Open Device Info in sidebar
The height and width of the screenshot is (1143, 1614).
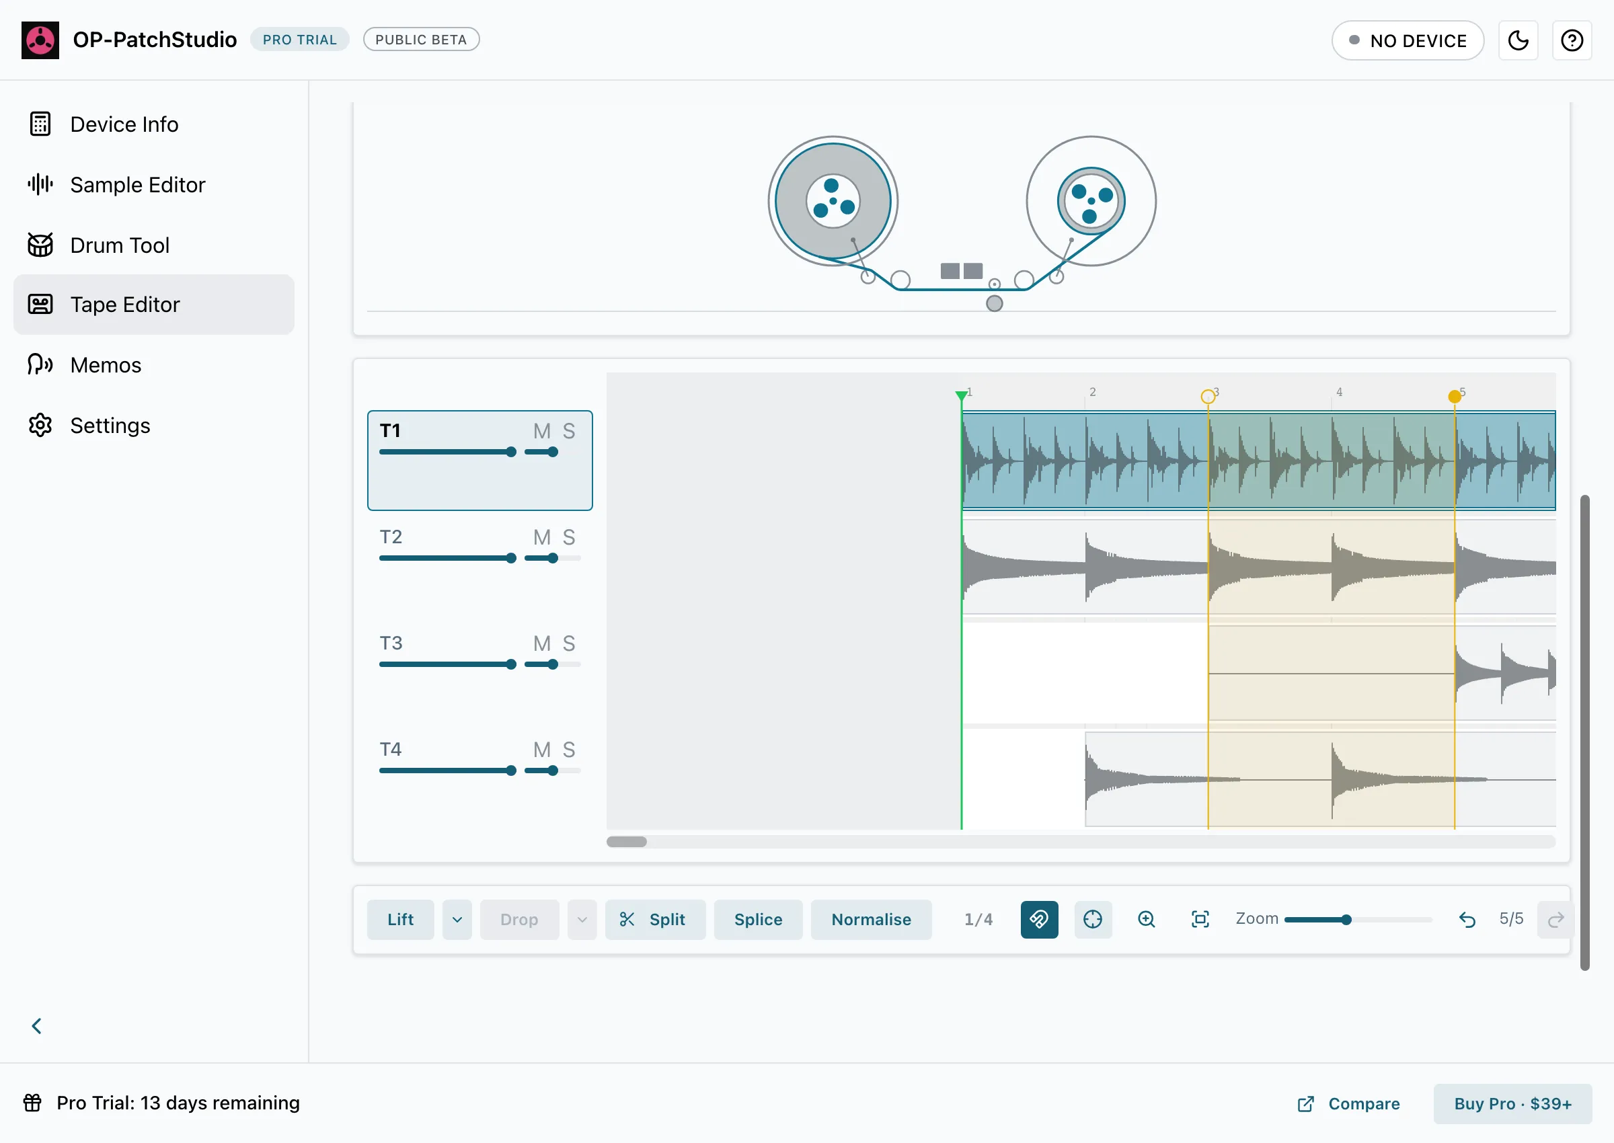click(x=153, y=124)
